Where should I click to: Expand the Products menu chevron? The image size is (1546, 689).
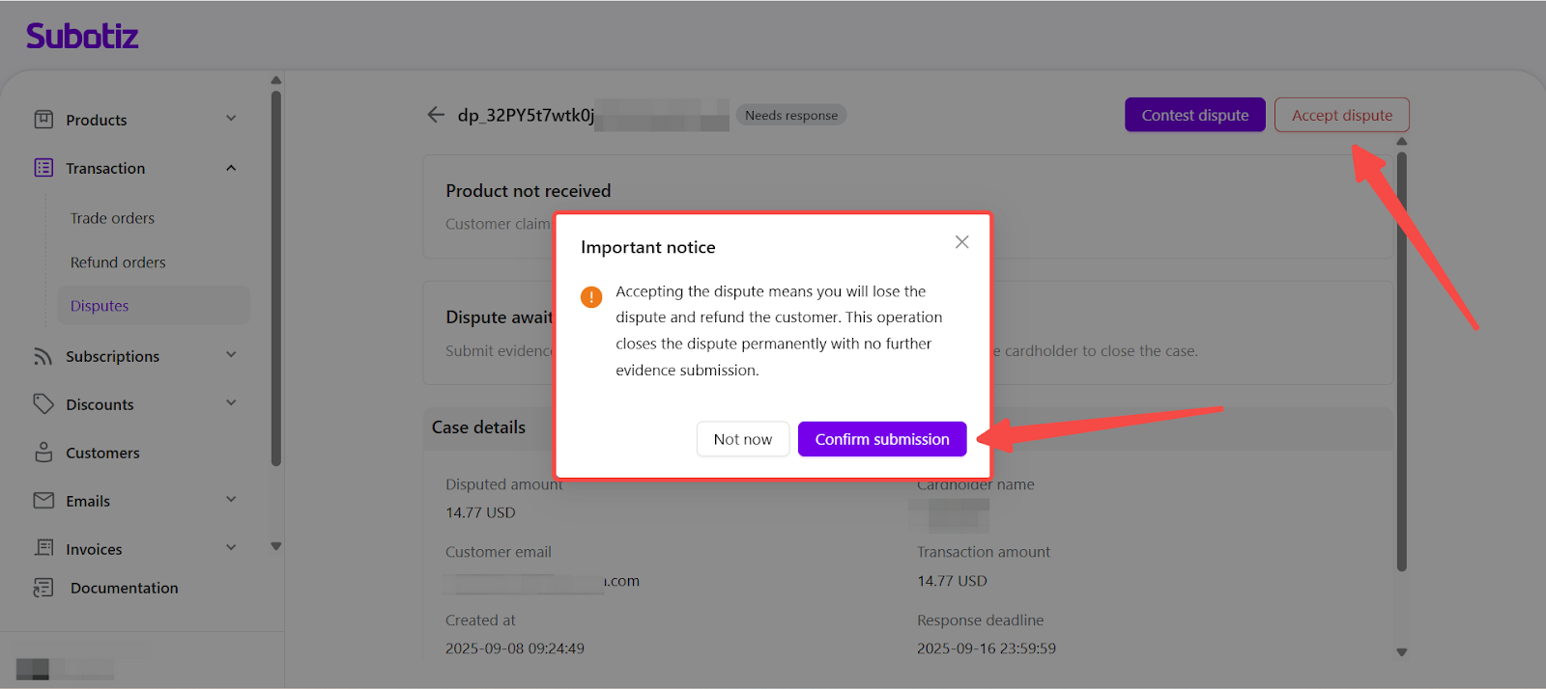231,119
